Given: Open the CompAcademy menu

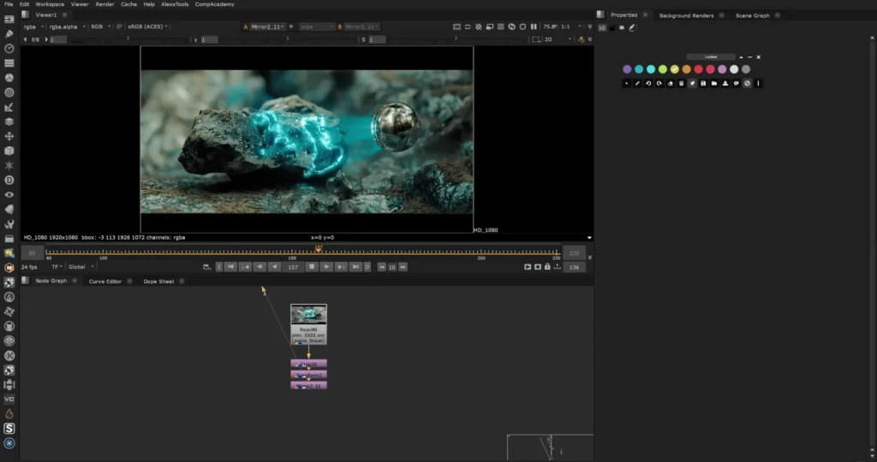Looking at the screenshot, I should pos(214,4).
